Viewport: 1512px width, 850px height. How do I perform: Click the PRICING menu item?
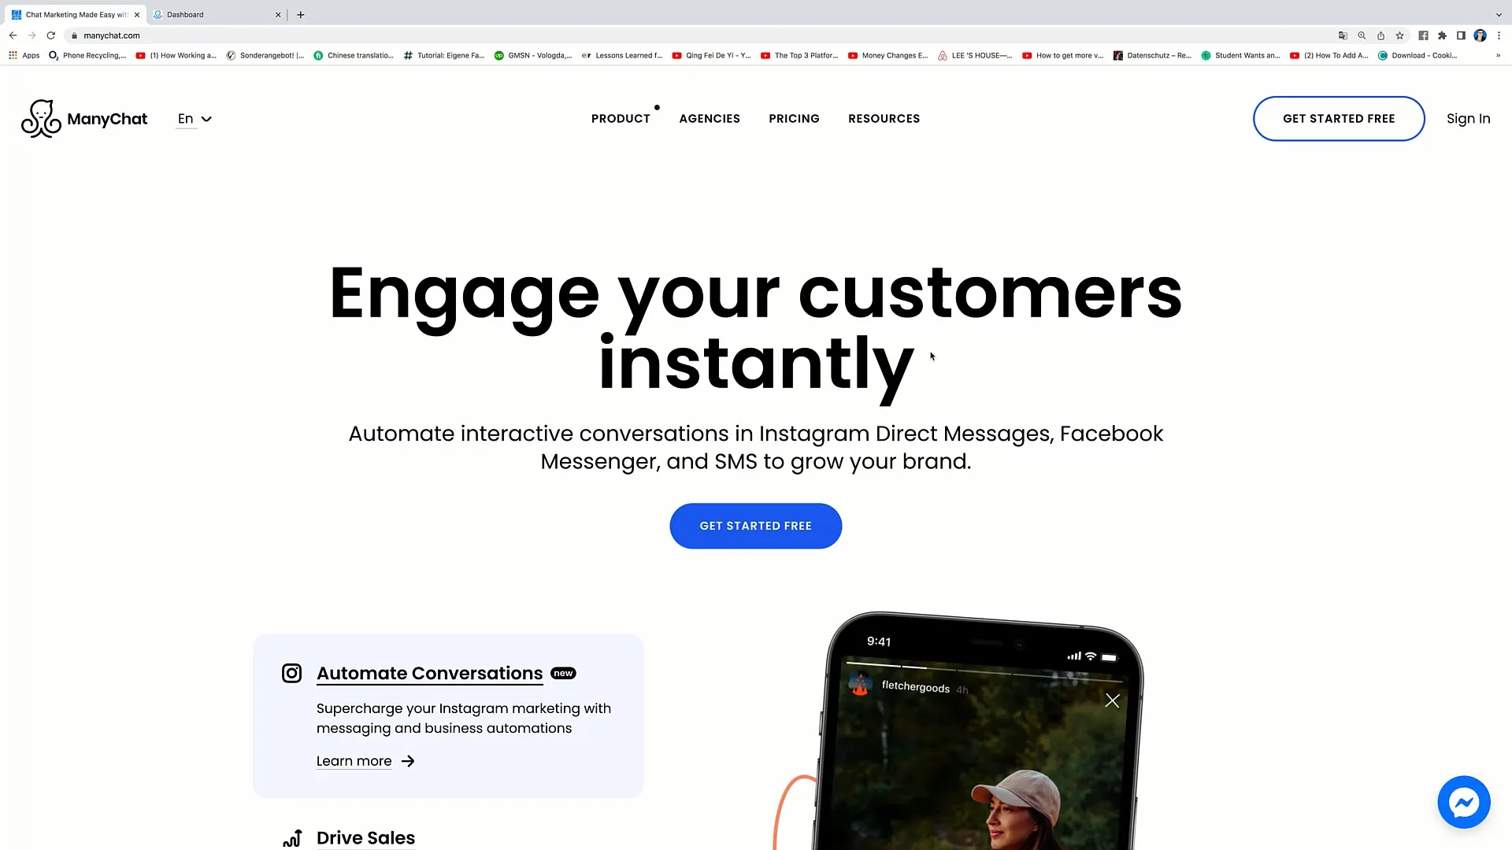click(793, 117)
